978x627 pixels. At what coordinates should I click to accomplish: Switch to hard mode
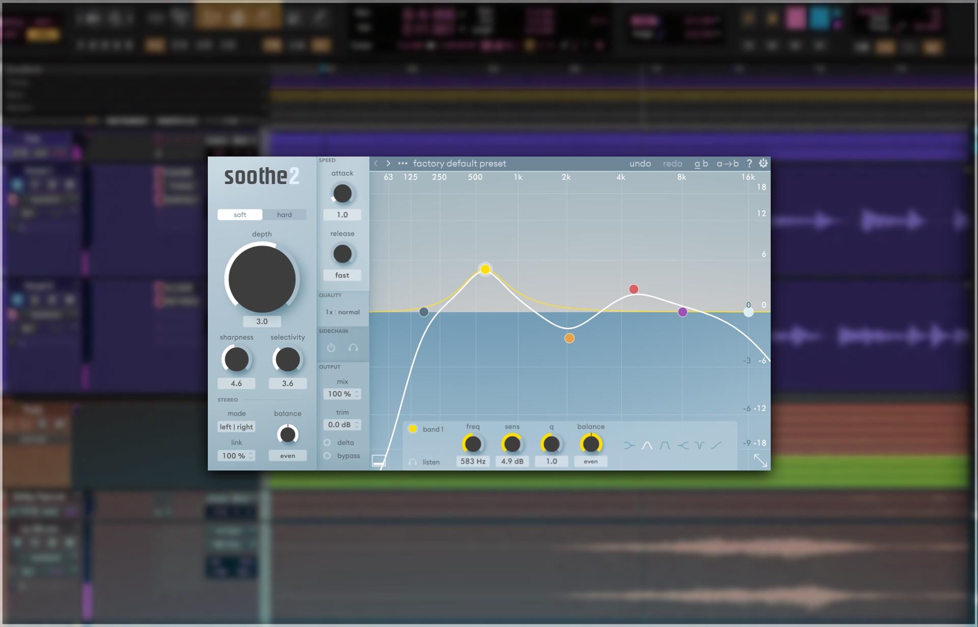284,215
